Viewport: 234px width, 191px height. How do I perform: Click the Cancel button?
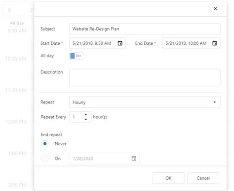click(x=203, y=178)
